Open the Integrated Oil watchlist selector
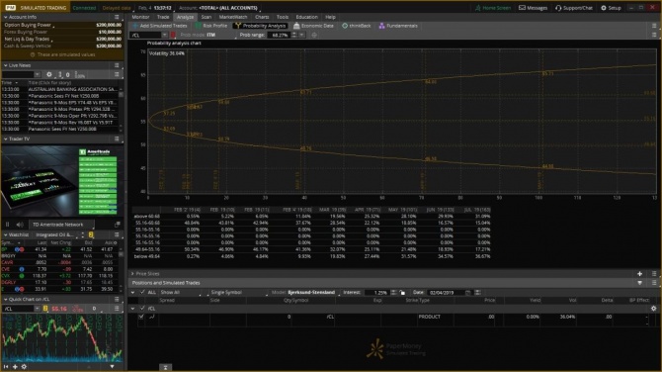The width and height of the screenshot is (662, 372). pos(55,234)
